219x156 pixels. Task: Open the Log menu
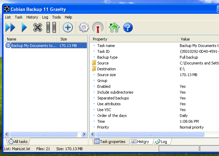[x=45, y=17]
